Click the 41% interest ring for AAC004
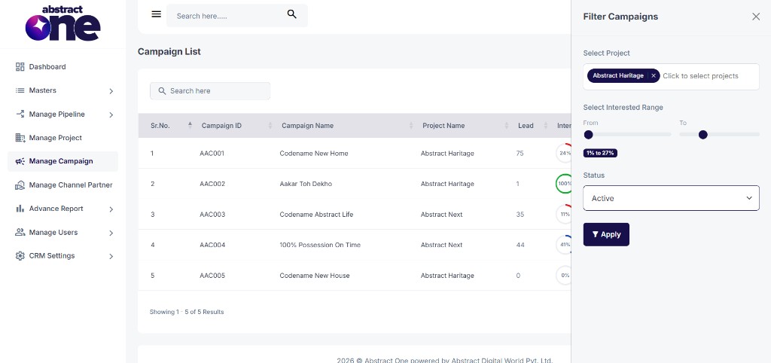The height and width of the screenshot is (363, 771). tap(563, 245)
